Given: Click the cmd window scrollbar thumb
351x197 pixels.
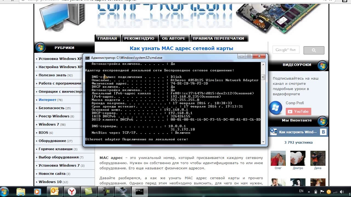Looking at the screenshot, I should [263, 77].
